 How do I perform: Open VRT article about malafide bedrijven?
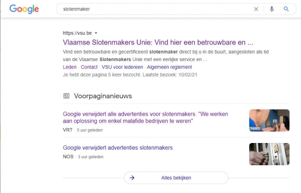pos(148,117)
